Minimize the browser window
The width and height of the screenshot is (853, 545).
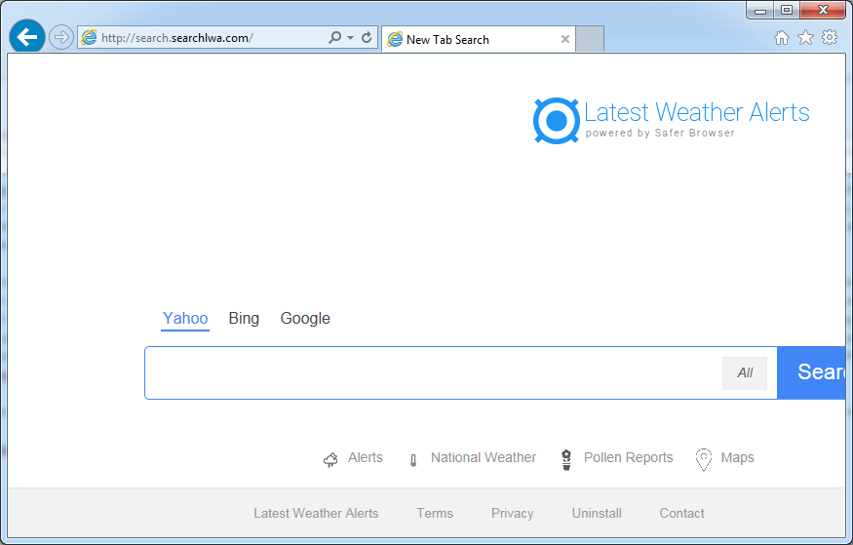tap(760, 11)
